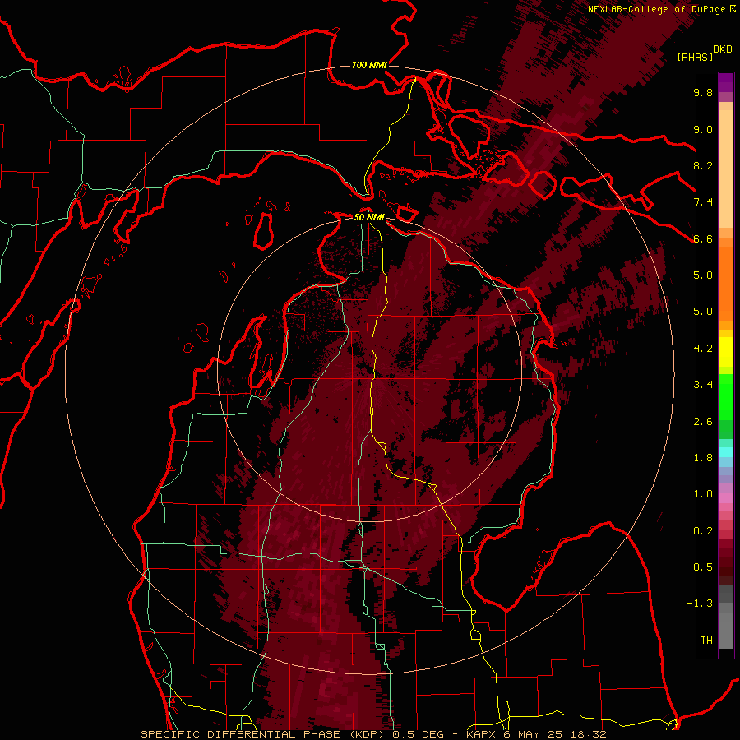
Task: Click the 1.8 color scale value
Action: click(703, 458)
